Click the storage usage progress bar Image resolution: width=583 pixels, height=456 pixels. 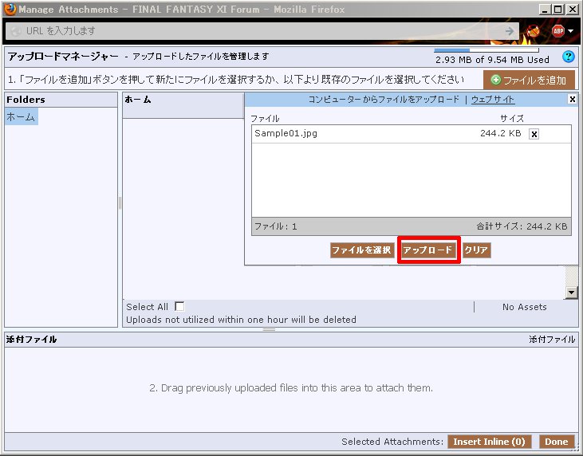click(x=486, y=50)
